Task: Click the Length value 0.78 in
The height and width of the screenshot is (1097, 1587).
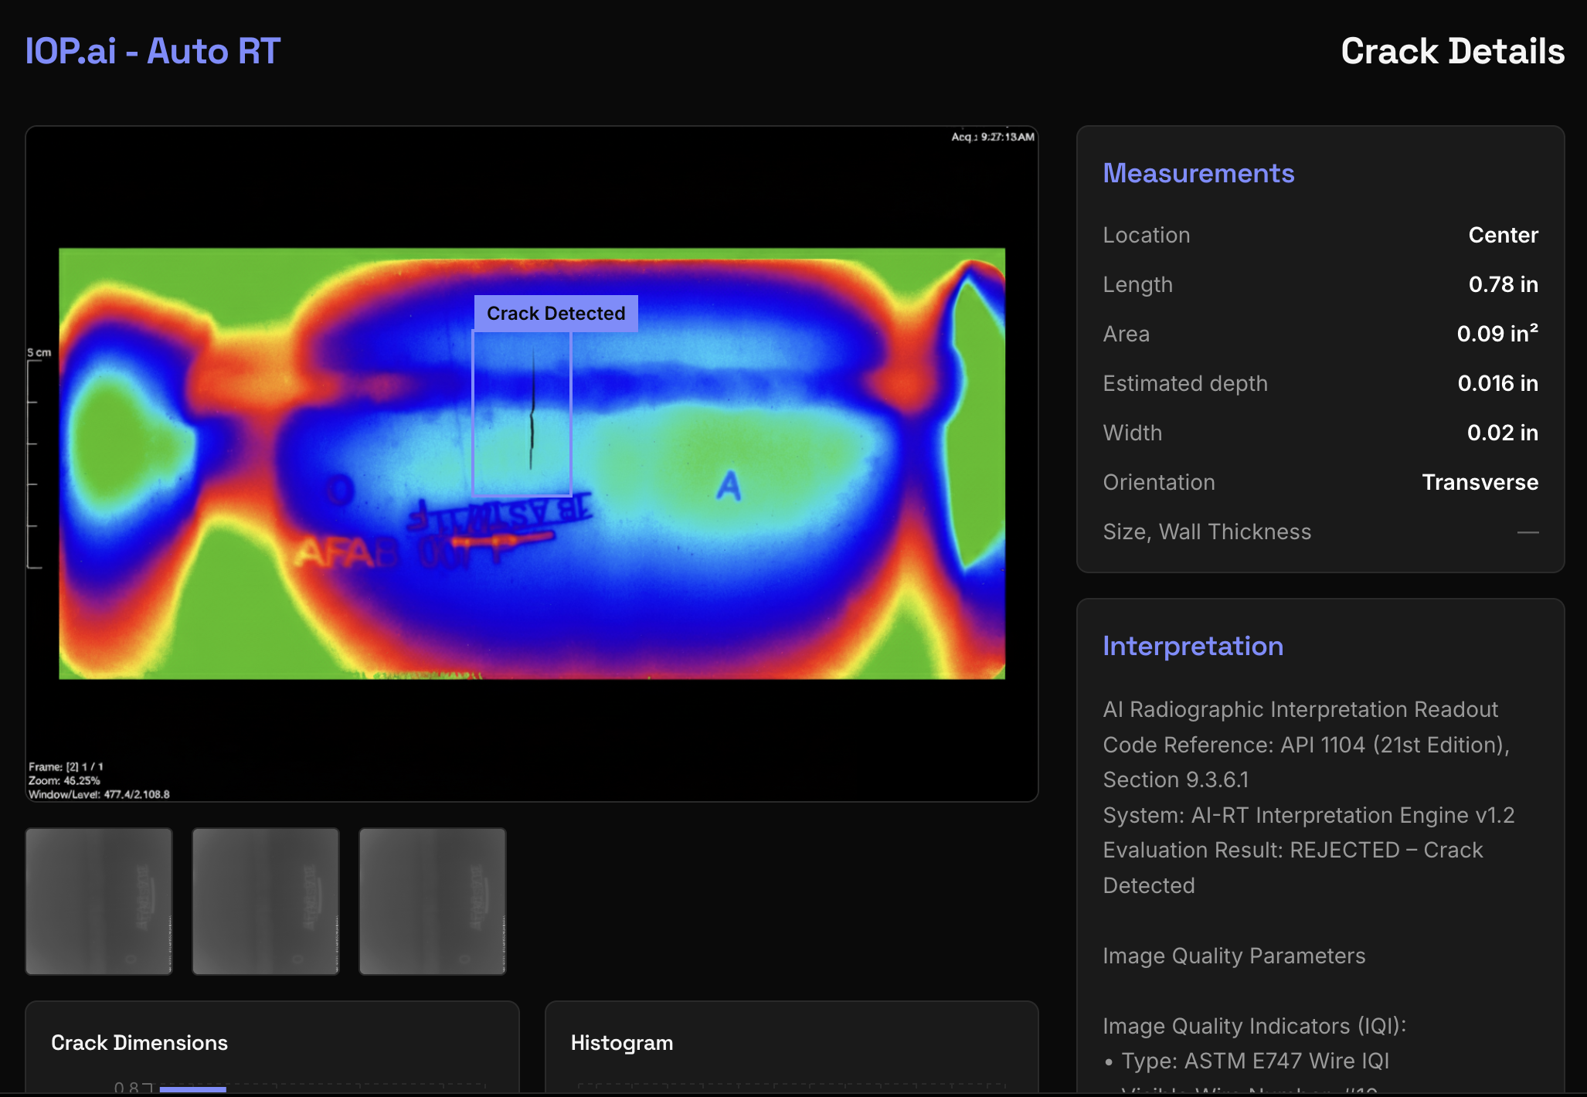Action: (1503, 284)
